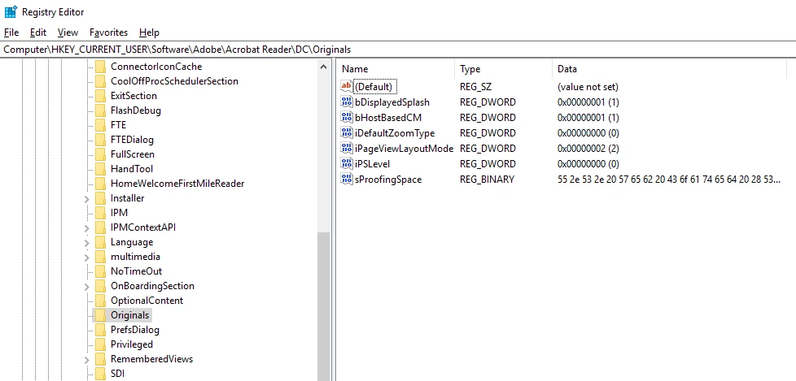The image size is (796, 381).
Task: Click the sProofingSpace hex data cell
Action: 669,180
